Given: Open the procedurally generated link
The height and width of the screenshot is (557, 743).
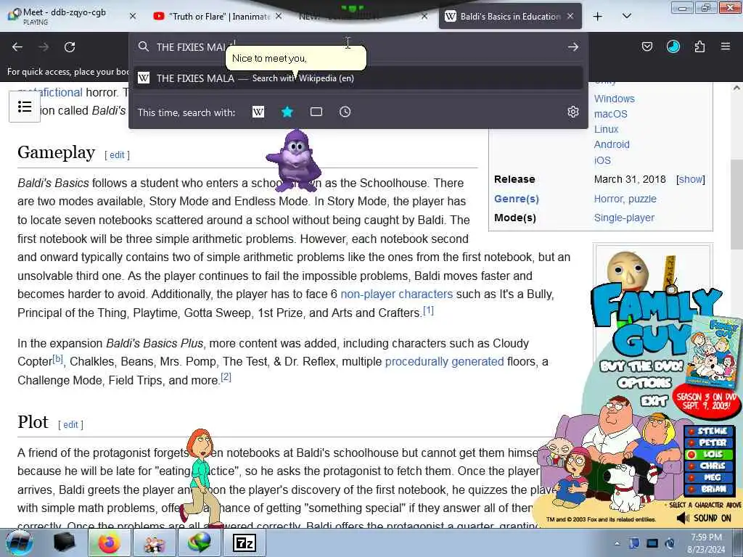Looking at the screenshot, I should click(444, 362).
